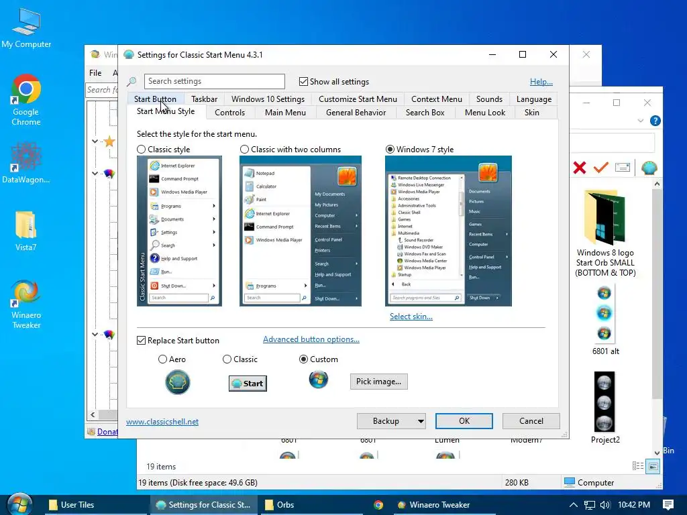Viewport: 687px width, 515px height.
Task: Choose Aero start button radio
Action: pyautogui.click(x=162, y=359)
